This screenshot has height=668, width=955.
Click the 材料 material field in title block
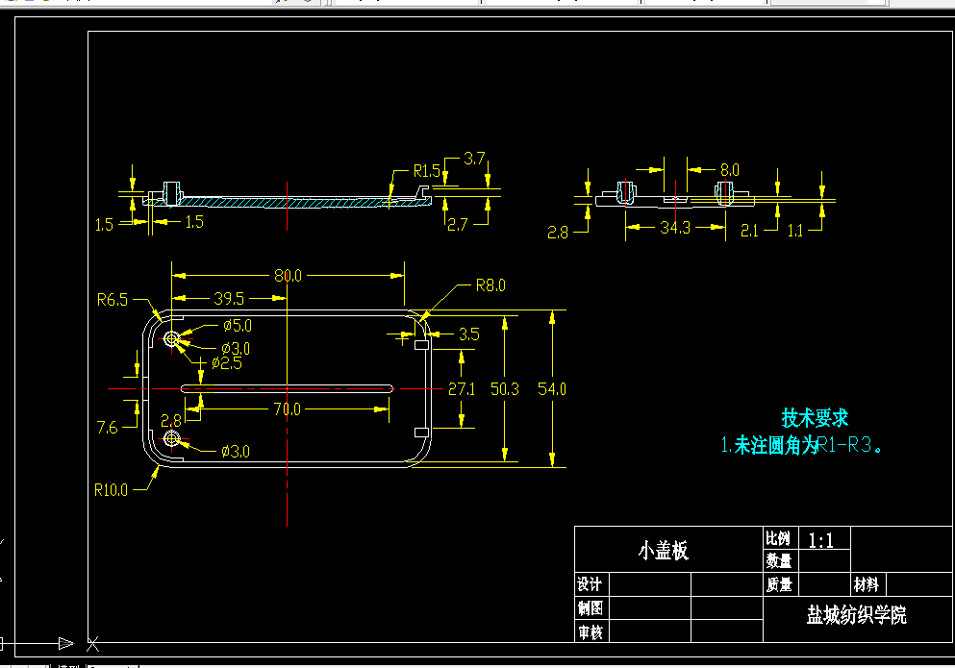867,583
